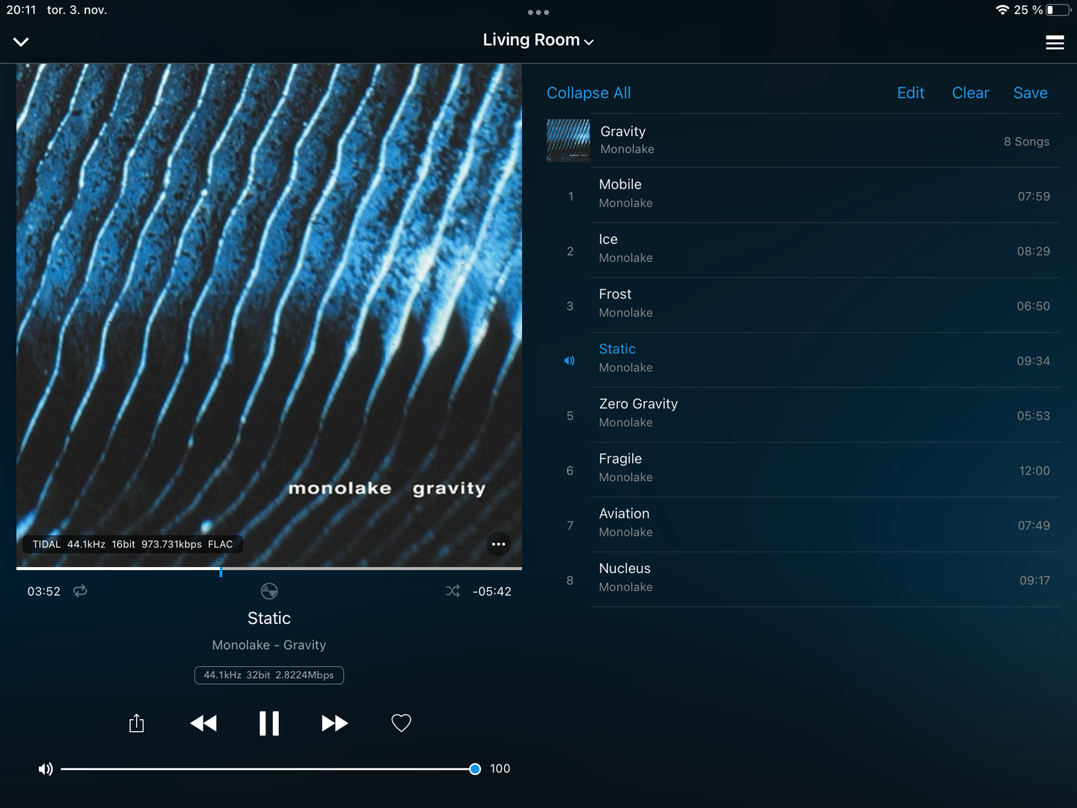Pause playback

(x=269, y=723)
